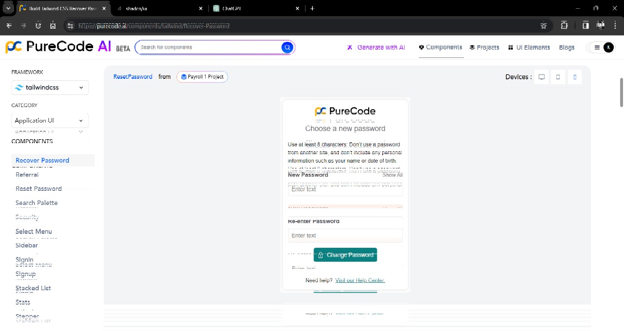Open the Visit our Help Center link
The width and height of the screenshot is (624, 331).
click(x=360, y=280)
